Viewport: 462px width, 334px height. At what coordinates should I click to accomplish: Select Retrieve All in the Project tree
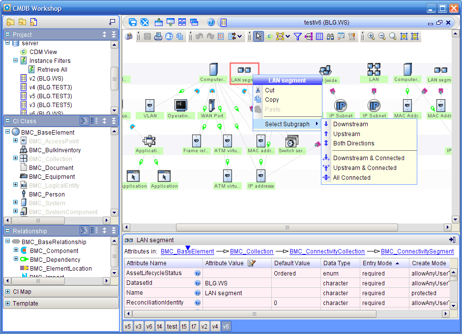coord(52,70)
